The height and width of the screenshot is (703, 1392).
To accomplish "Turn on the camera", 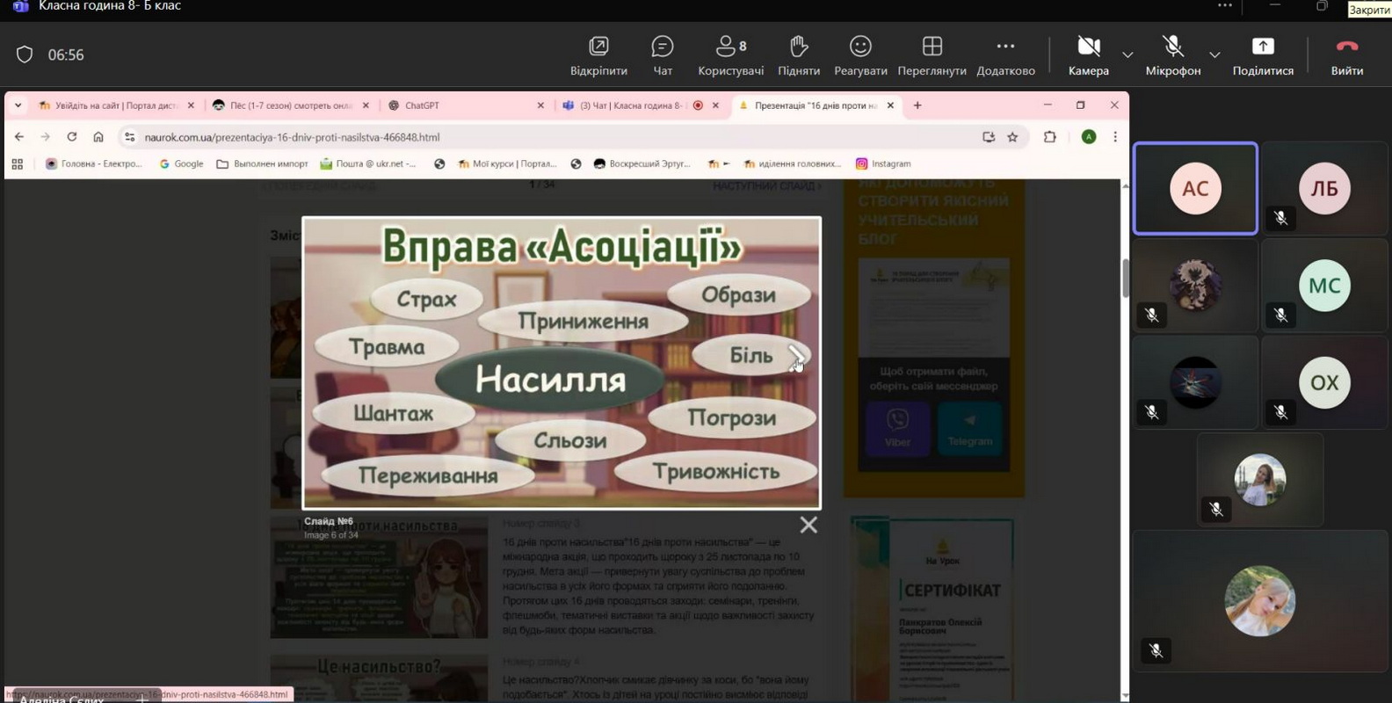I will [1088, 55].
